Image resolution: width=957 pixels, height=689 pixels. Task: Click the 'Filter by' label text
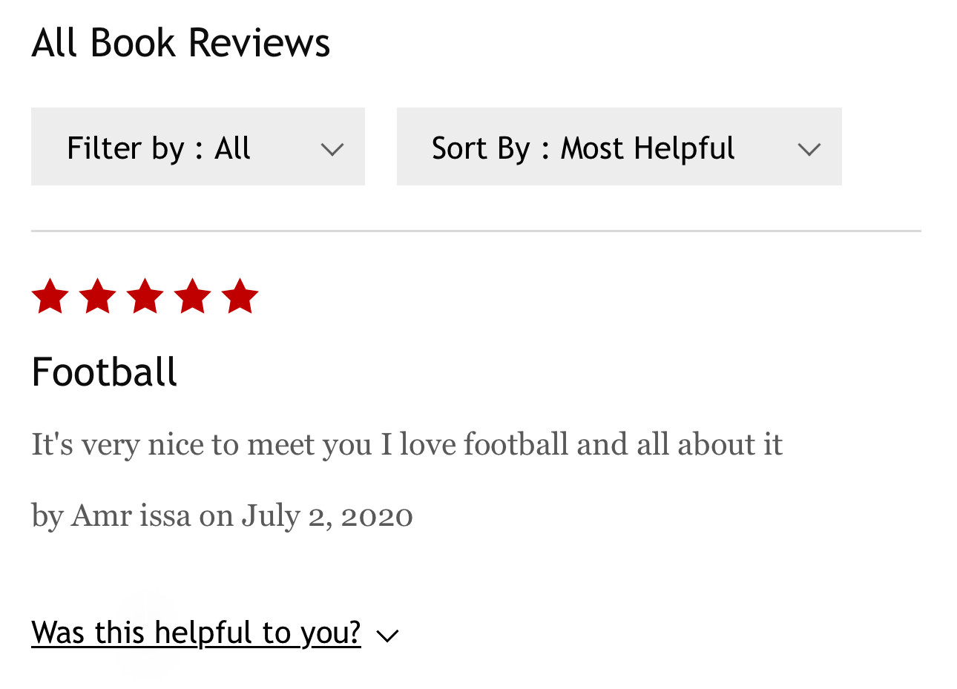click(125, 148)
